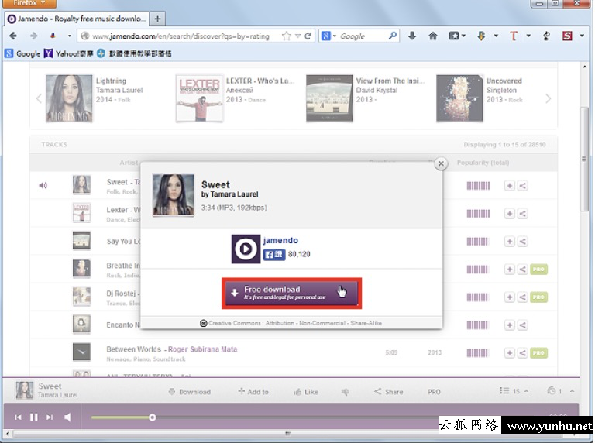This screenshot has width=595, height=443.
Task: Click browser forward arrow
Action: 33,36
